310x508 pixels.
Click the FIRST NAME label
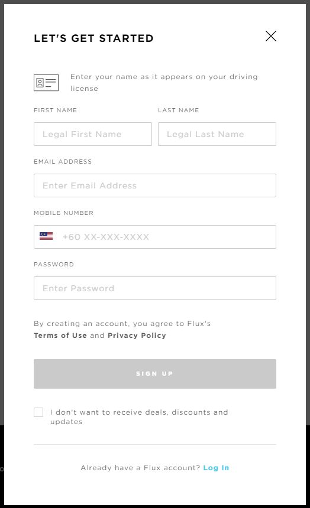click(x=56, y=110)
